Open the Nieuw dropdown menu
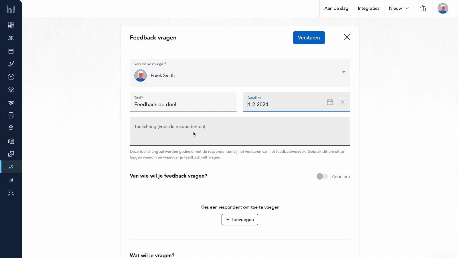This screenshot has width=458, height=258. pos(399,9)
